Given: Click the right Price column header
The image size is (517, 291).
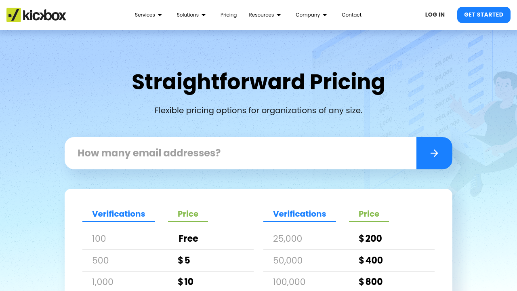Looking at the screenshot, I should (x=369, y=214).
